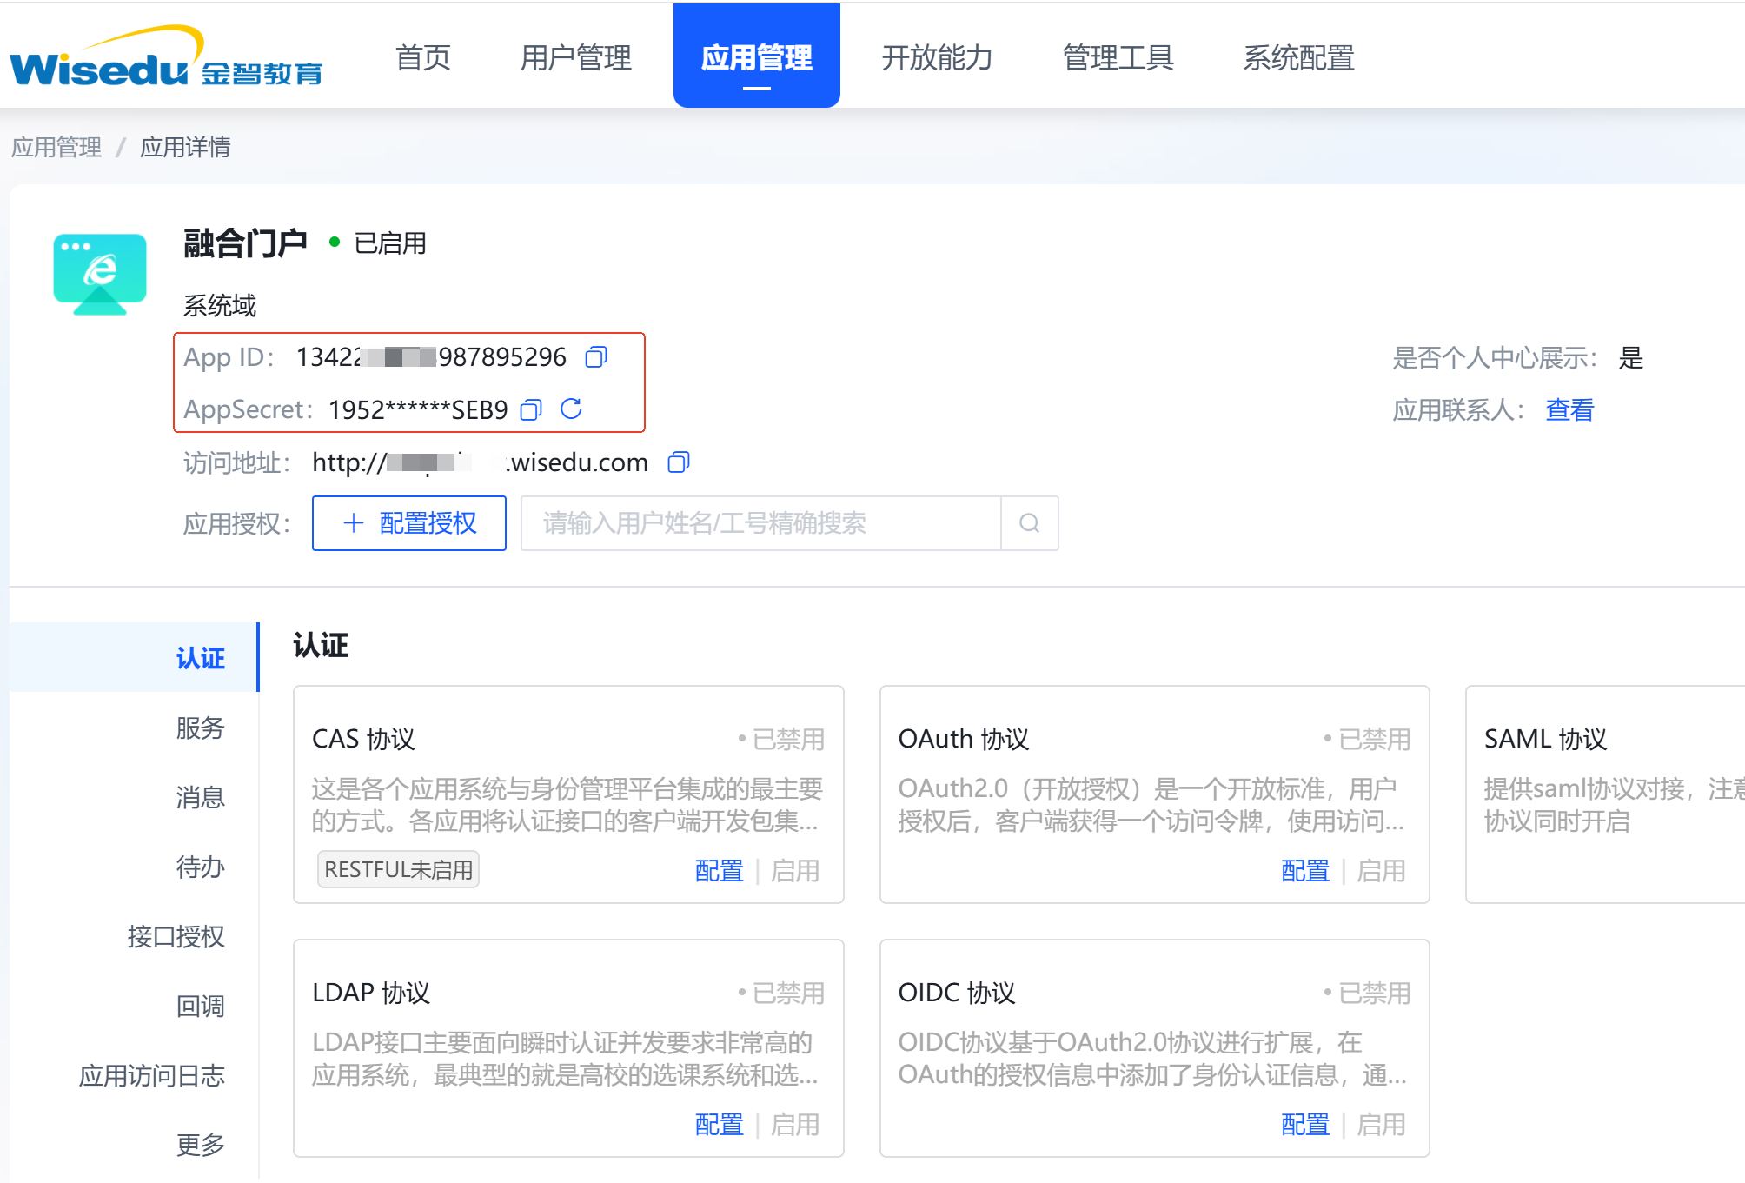Open the 系统配置 menu
Screen dimensions: 1745x1183
point(1299,57)
